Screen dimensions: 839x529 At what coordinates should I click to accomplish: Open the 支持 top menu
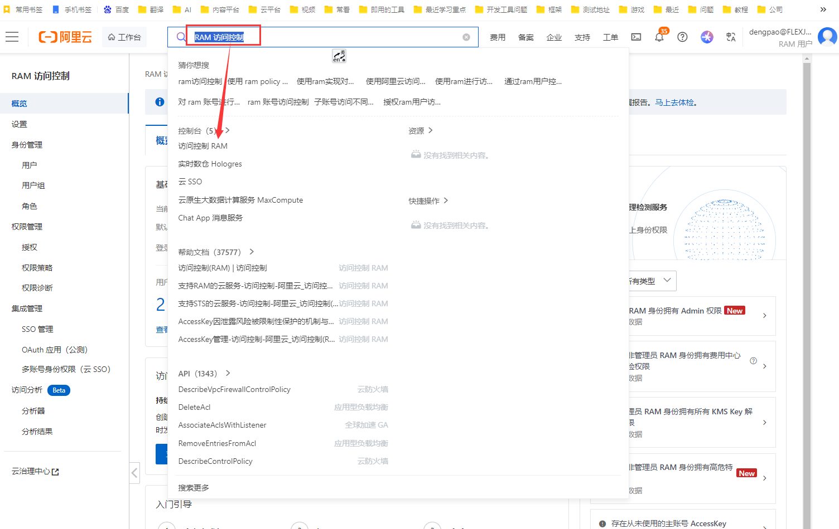tap(582, 37)
